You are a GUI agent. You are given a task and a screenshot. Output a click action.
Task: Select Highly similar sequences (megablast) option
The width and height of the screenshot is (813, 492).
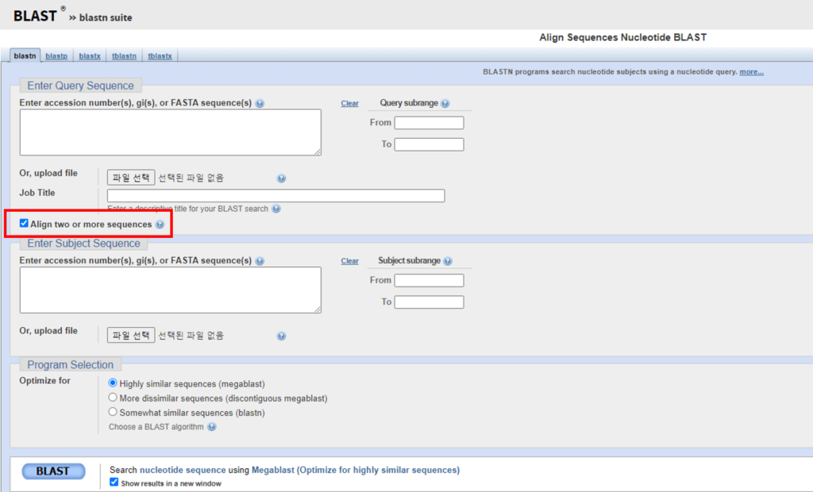[113, 383]
